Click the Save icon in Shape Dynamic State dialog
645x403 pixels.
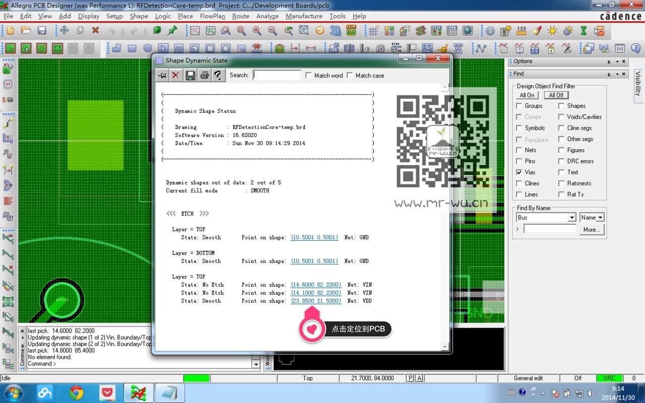[190, 76]
